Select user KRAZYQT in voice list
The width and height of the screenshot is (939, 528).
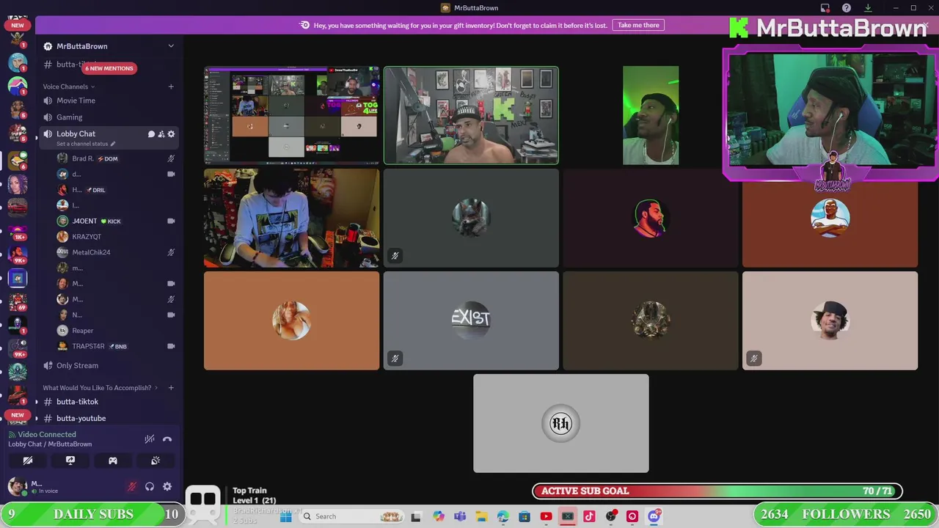116,237
